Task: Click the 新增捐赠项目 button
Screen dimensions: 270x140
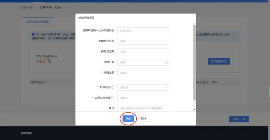Action: tap(219, 61)
